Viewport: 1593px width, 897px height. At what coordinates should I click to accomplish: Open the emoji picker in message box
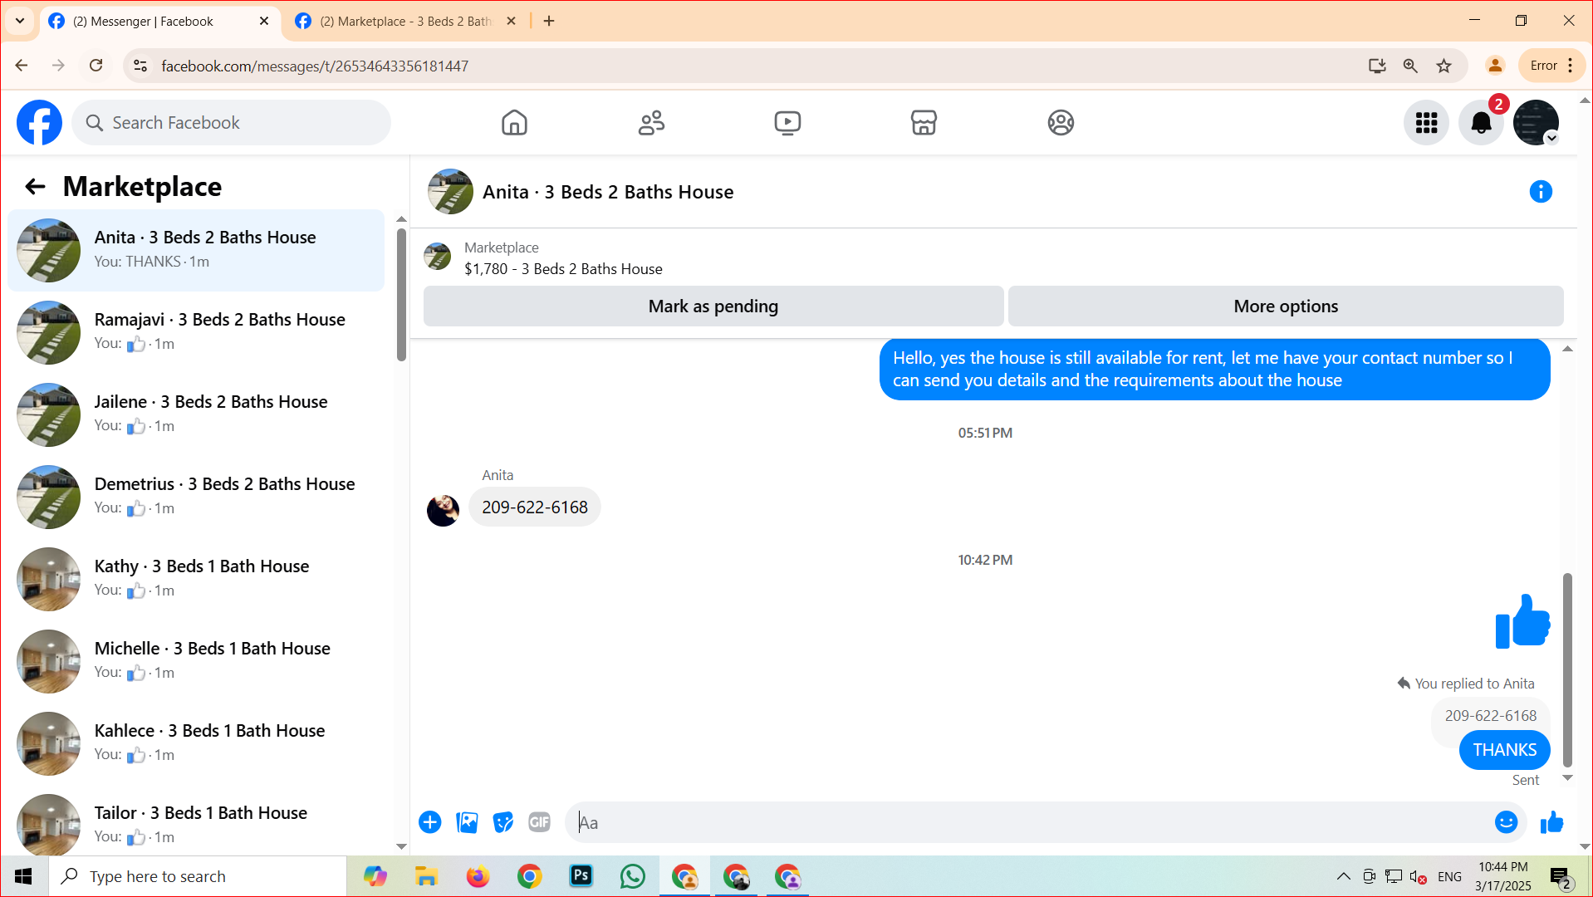pyautogui.click(x=1506, y=822)
